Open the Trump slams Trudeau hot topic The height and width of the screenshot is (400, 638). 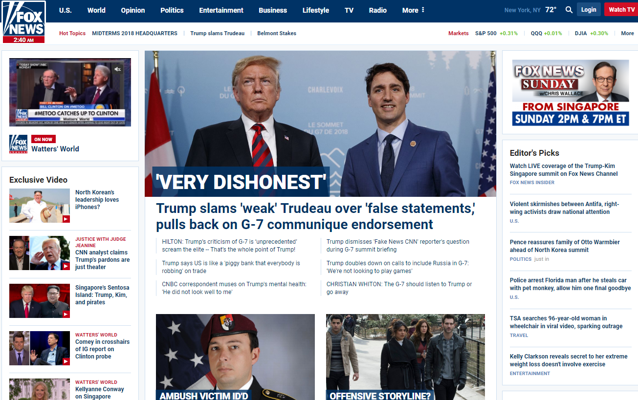click(218, 33)
